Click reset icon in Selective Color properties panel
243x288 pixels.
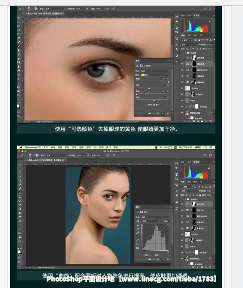click(x=158, y=113)
